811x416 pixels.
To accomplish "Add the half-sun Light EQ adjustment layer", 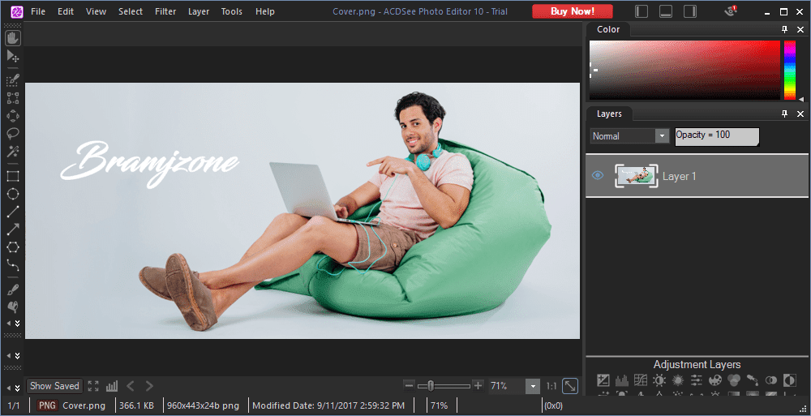I will pyautogui.click(x=659, y=380).
